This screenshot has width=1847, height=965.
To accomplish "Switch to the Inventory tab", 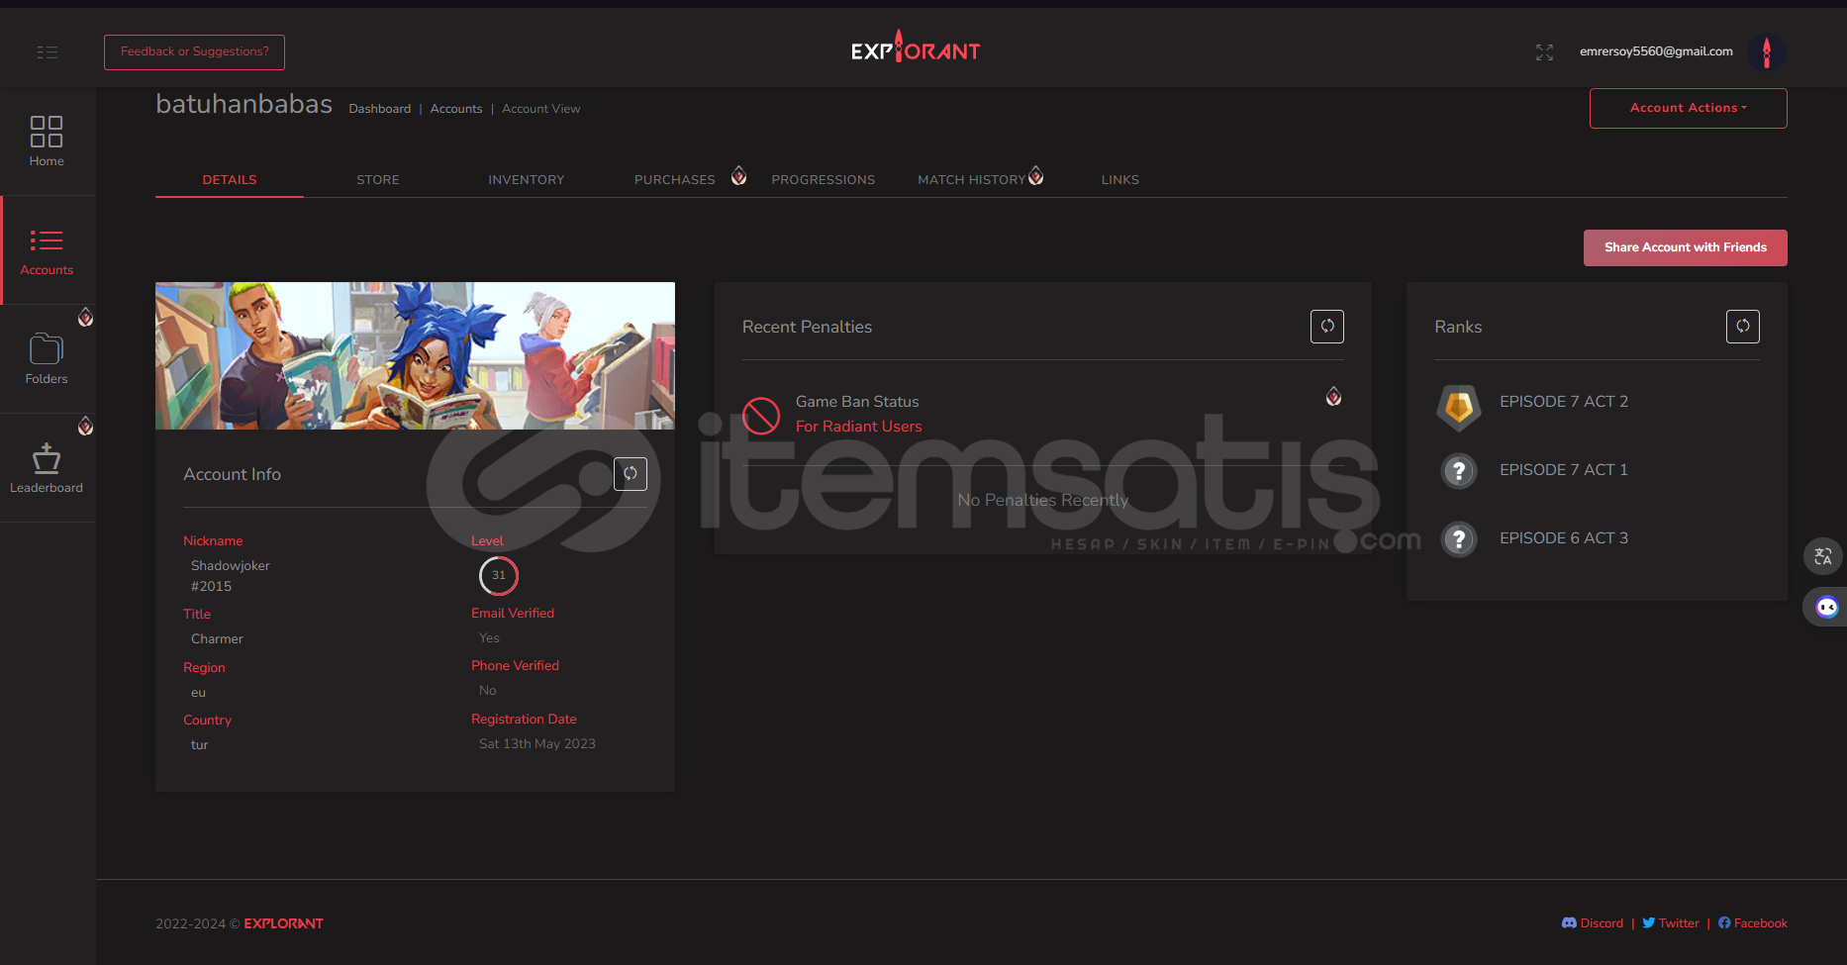I will [527, 180].
